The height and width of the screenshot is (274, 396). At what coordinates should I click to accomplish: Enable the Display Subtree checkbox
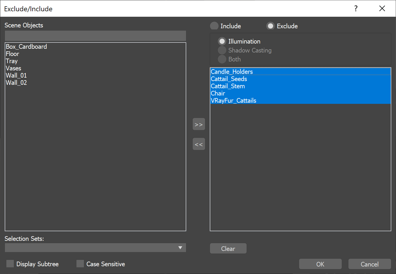(x=10, y=263)
